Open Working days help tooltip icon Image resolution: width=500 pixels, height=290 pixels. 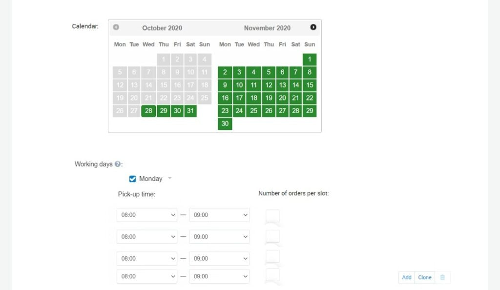118,164
